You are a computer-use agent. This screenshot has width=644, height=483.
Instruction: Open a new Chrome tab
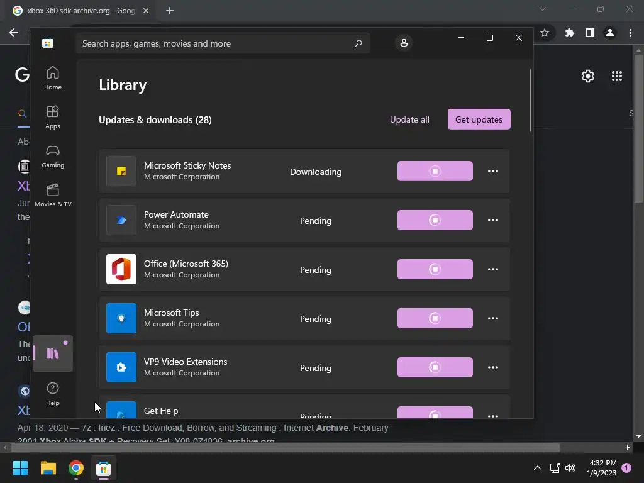170,11
